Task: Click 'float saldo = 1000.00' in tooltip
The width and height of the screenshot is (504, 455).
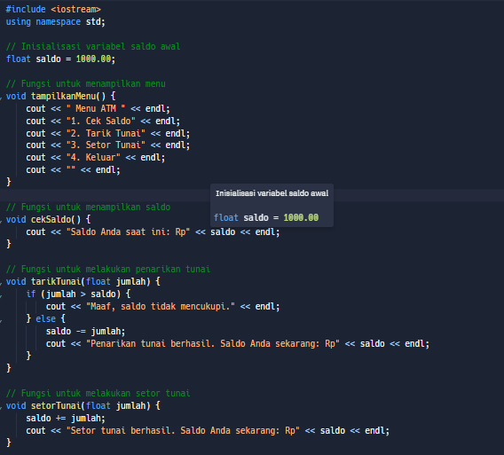Action: 266,218
